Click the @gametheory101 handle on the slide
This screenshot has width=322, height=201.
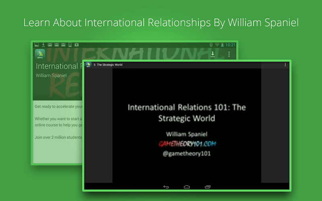point(187,154)
